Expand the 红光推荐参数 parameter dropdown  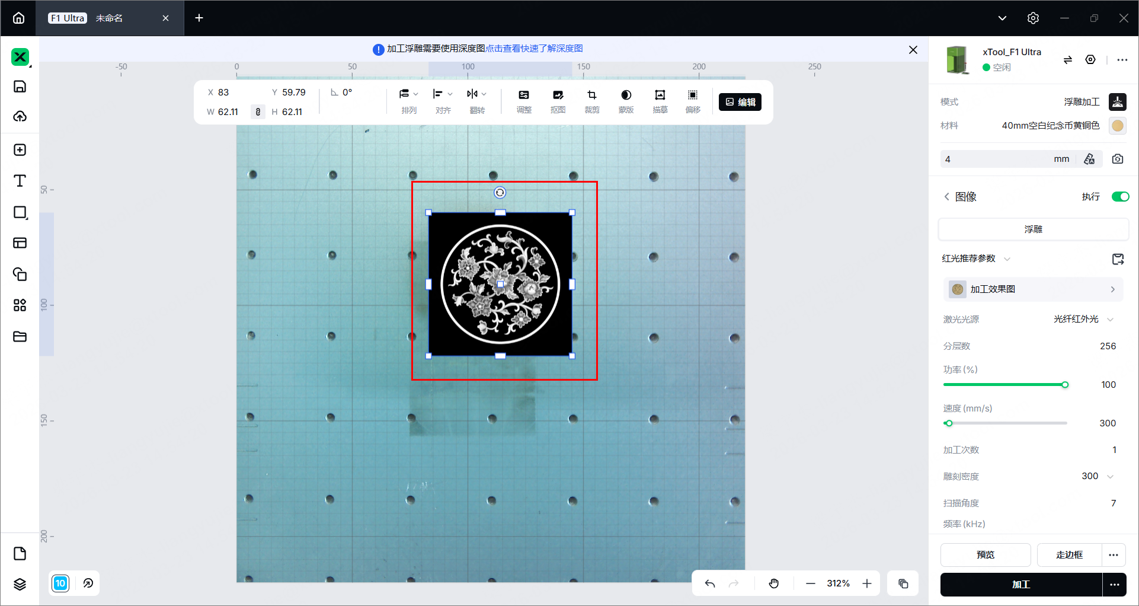pos(976,259)
